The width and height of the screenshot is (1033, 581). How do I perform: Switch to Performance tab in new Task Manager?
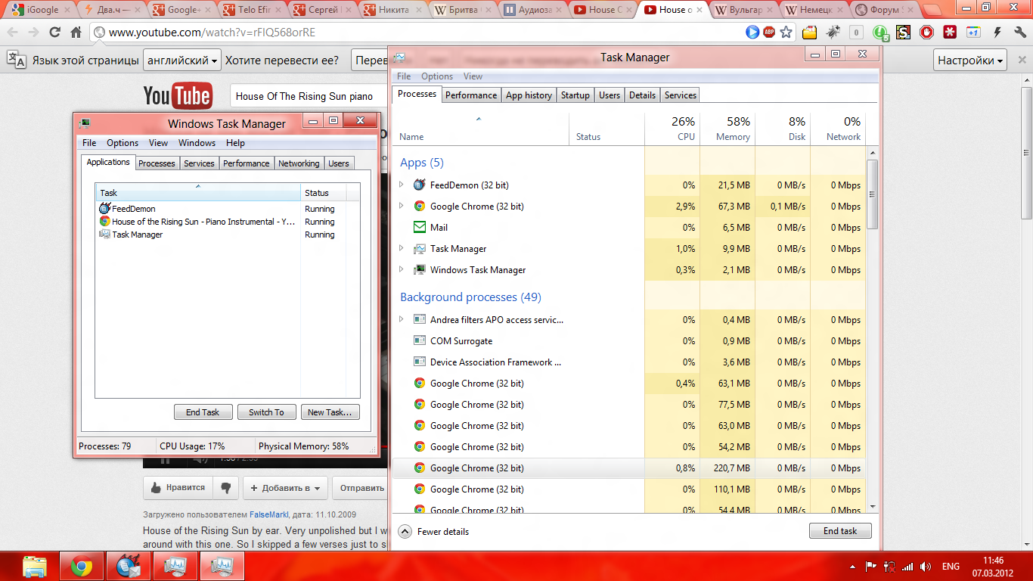click(471, 95)
